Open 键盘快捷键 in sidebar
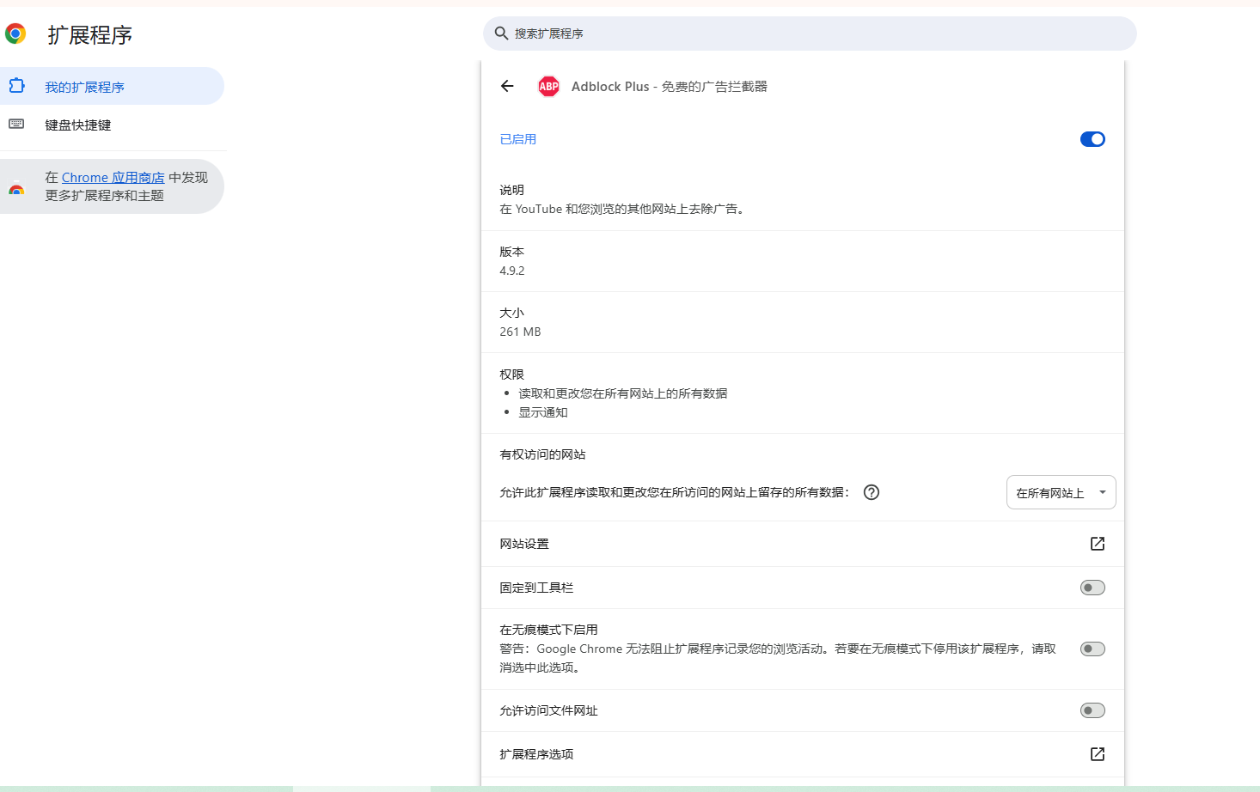 pyautogui.click(x=112, y=125)
